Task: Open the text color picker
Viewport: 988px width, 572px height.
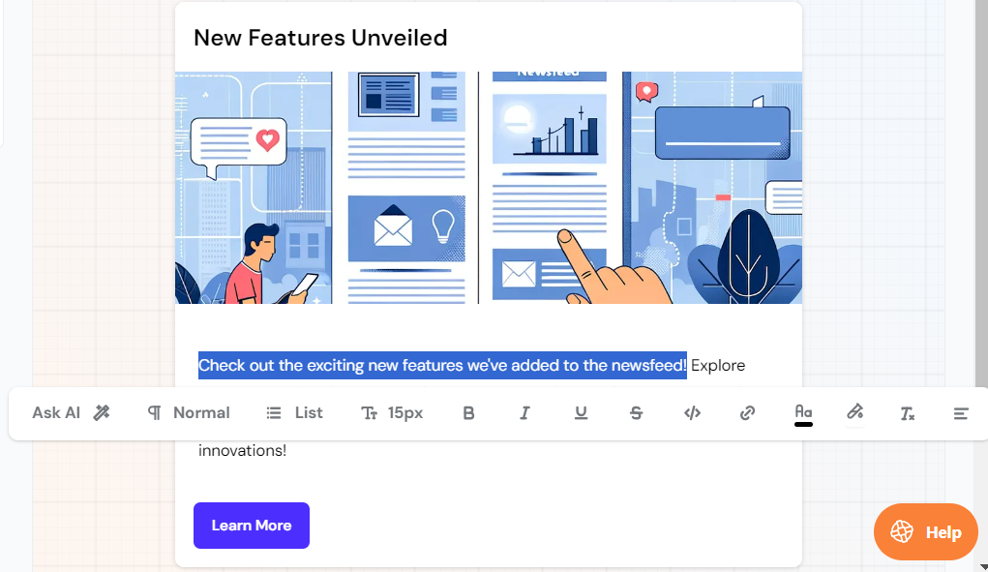Action: (803, 413)
